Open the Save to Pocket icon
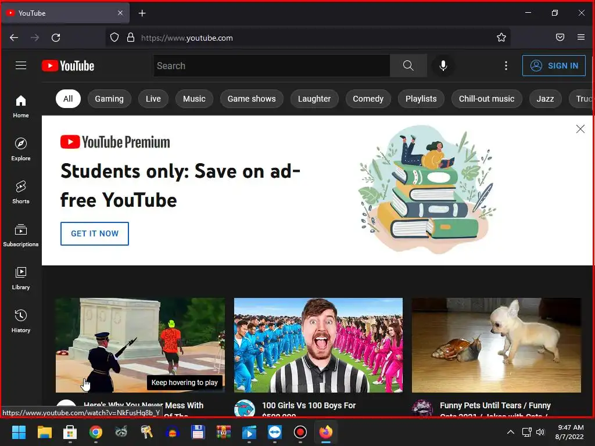Screen dimensions: 595x446 point(560,37)
